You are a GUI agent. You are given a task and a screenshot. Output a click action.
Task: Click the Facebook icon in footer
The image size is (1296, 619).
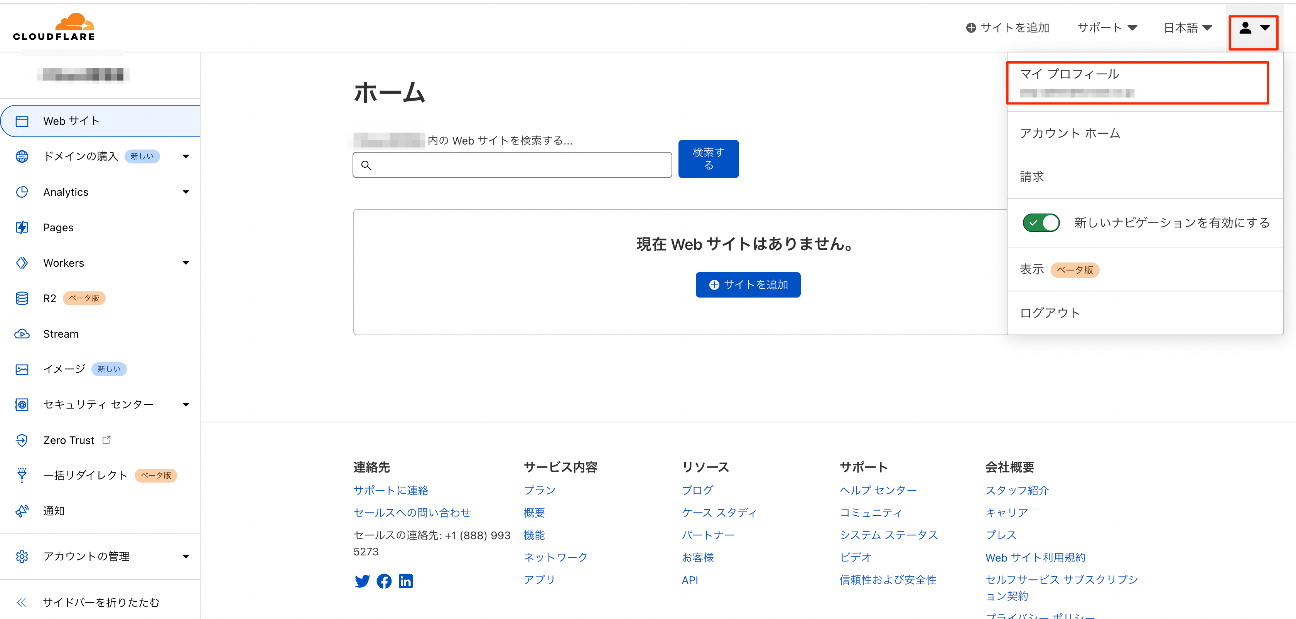point(384,581)
